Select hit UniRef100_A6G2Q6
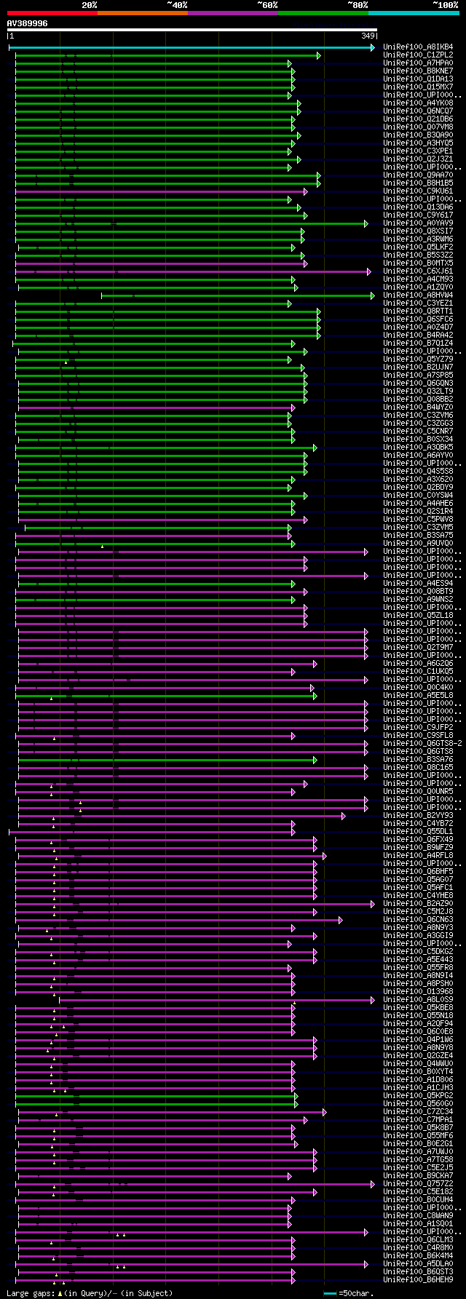The height and width of the screenshot is (1299, 466). 419,664
